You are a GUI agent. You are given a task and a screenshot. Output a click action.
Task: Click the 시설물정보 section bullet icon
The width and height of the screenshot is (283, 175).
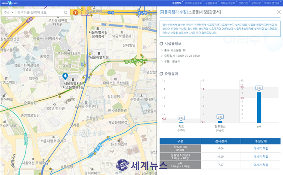161,44
